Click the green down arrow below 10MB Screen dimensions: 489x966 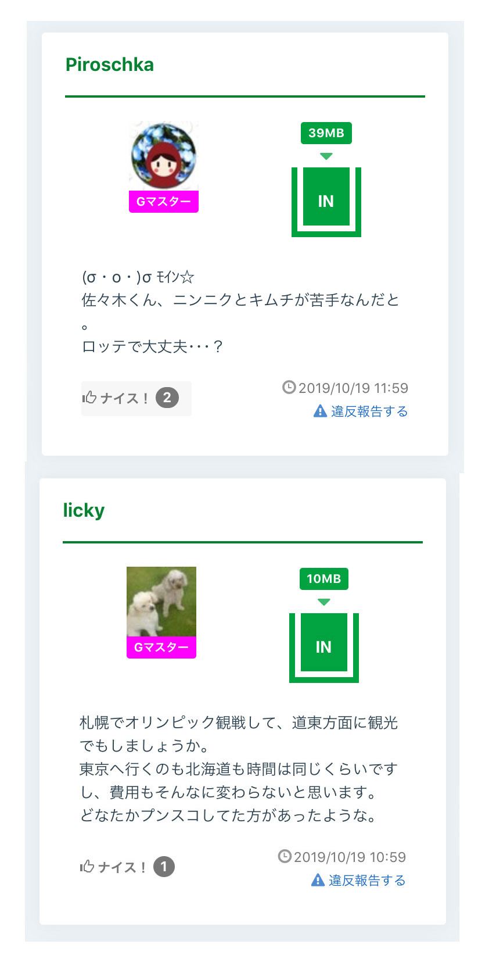323,602
